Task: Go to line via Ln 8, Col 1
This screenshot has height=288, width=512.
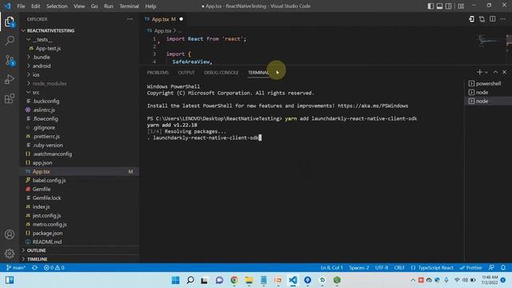Action: 331,267
